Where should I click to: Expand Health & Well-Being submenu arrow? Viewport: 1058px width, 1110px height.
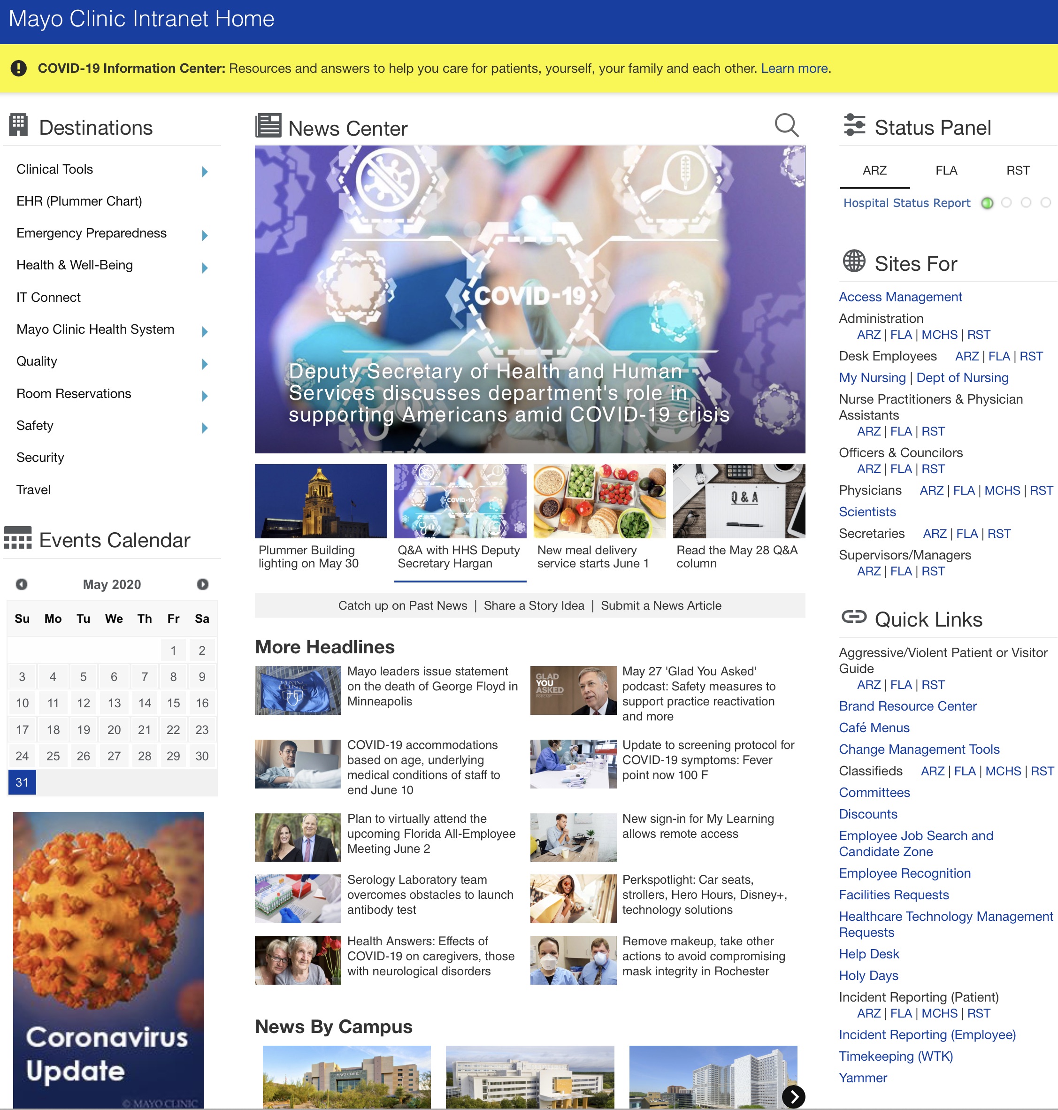[x=205, y=268]
